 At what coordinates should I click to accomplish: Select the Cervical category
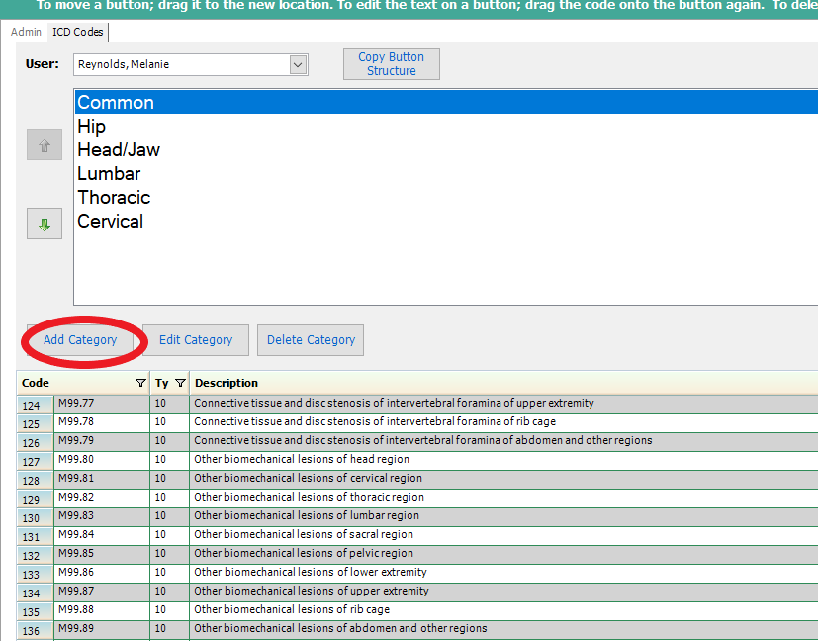[x=110, y=222]
